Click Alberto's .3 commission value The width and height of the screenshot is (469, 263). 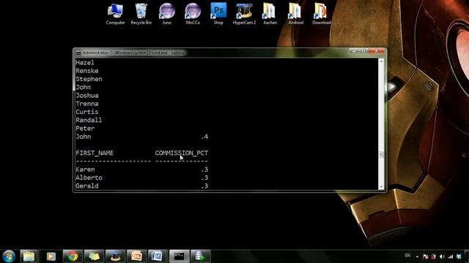pos(204,178)
